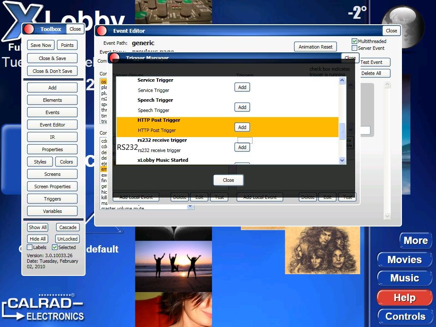Click the Calrad Electronics logo
The width and height of the screenshot is (436, 327).
coord(43,308)
